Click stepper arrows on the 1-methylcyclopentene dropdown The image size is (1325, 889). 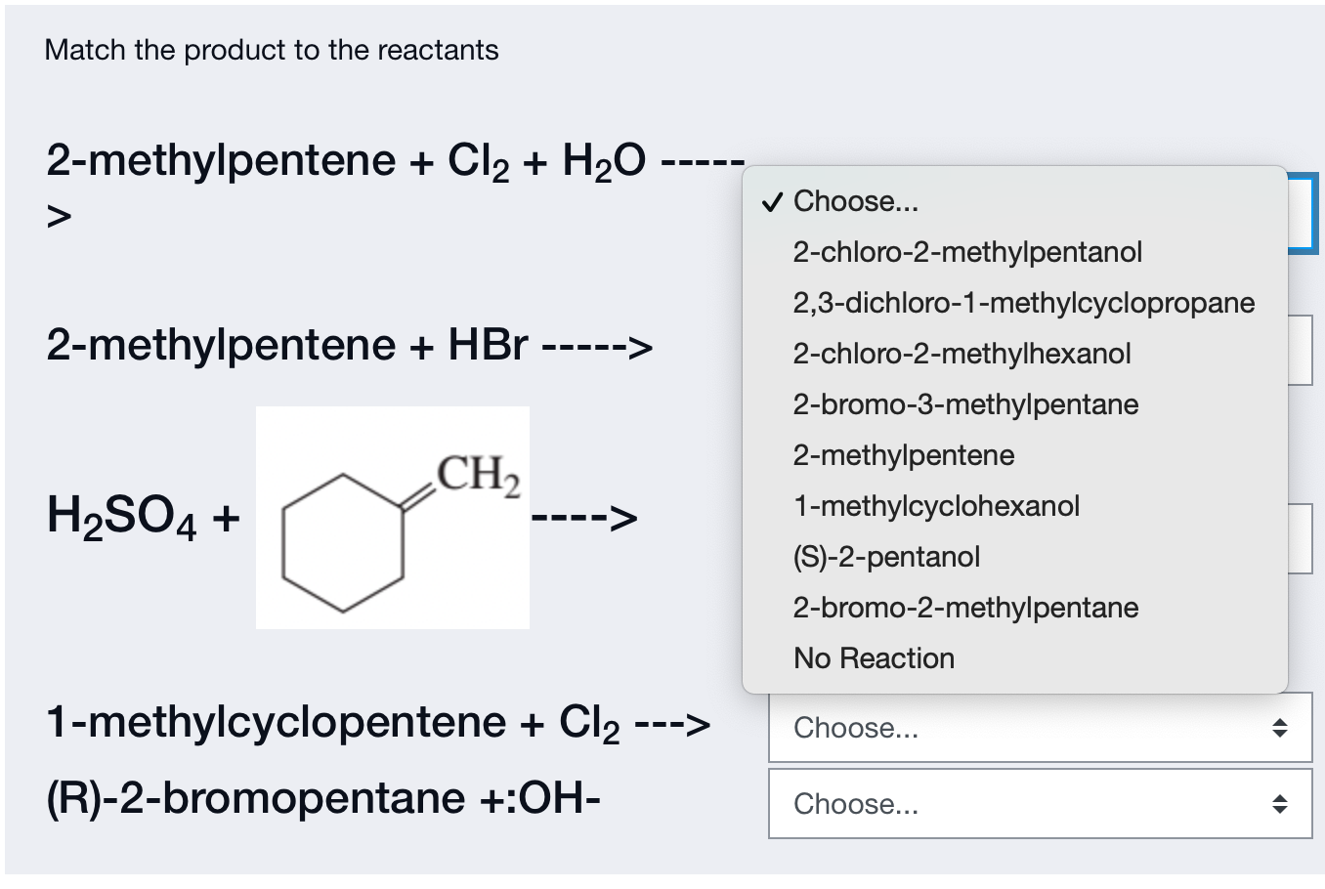1283,728
